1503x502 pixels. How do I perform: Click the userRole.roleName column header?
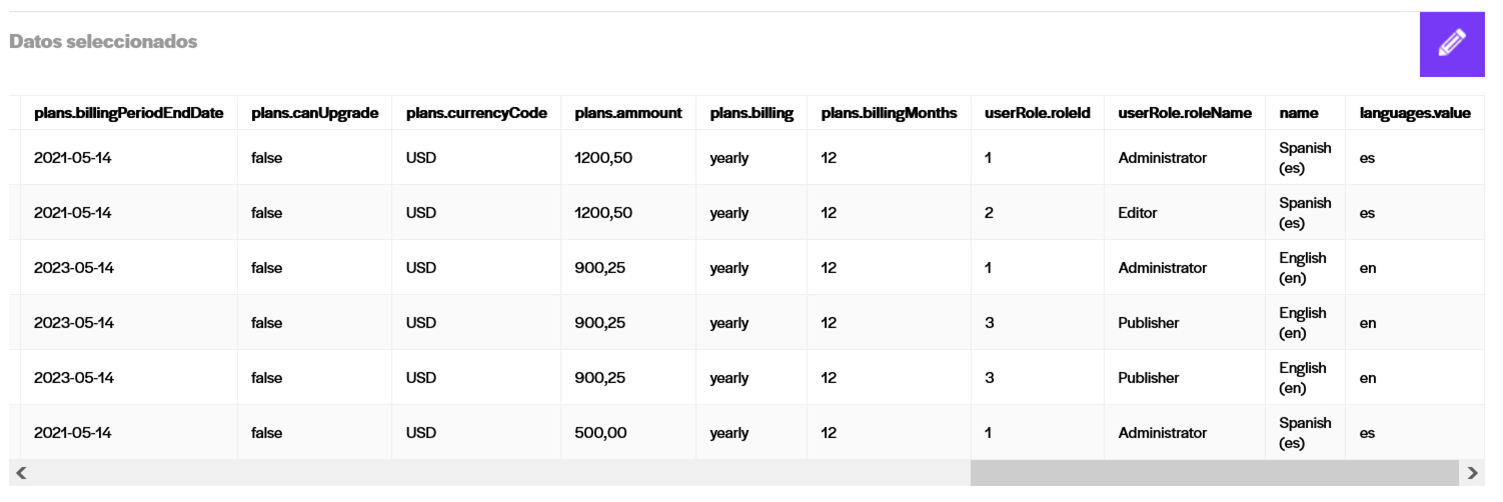click(1184, 112)
